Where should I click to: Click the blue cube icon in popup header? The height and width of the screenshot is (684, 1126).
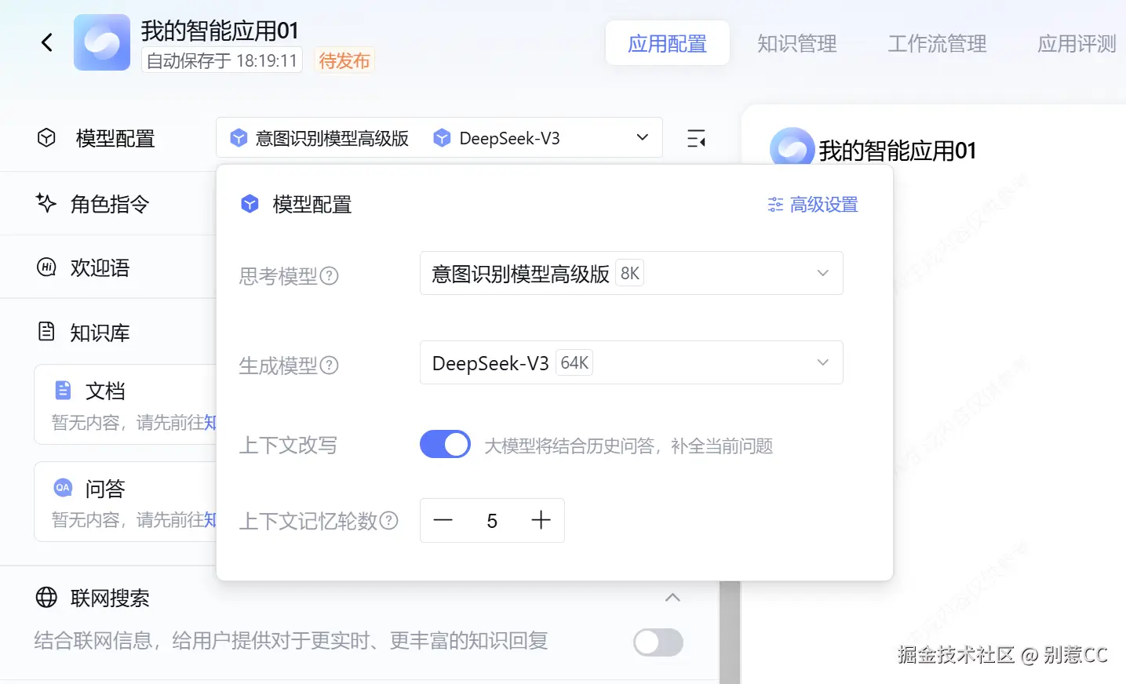tap(250, 204)
